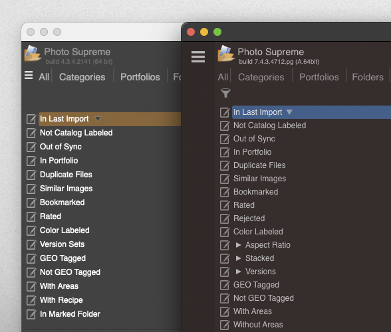Select Duplicate Files in the right window
The image size is (391, 332).
(x=259, y=165)
